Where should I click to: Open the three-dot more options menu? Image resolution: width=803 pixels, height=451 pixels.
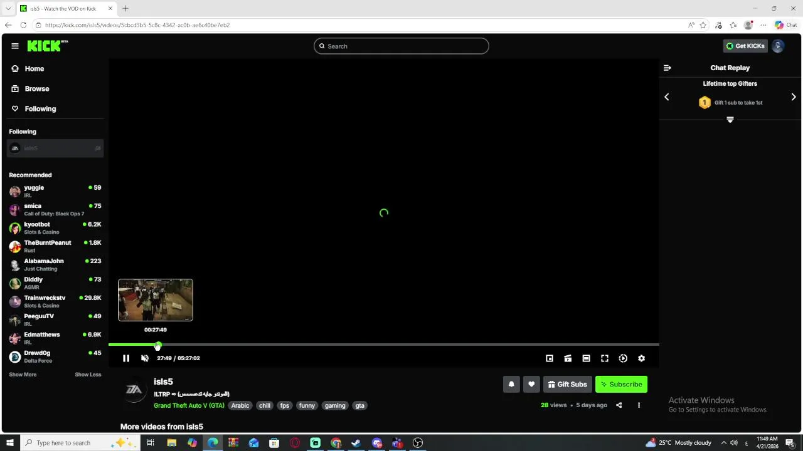click(639, 405)
